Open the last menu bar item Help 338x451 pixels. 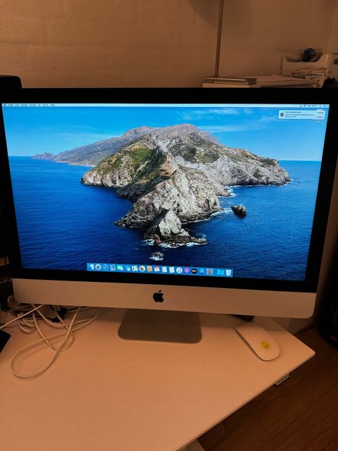[x=52, y=105]
